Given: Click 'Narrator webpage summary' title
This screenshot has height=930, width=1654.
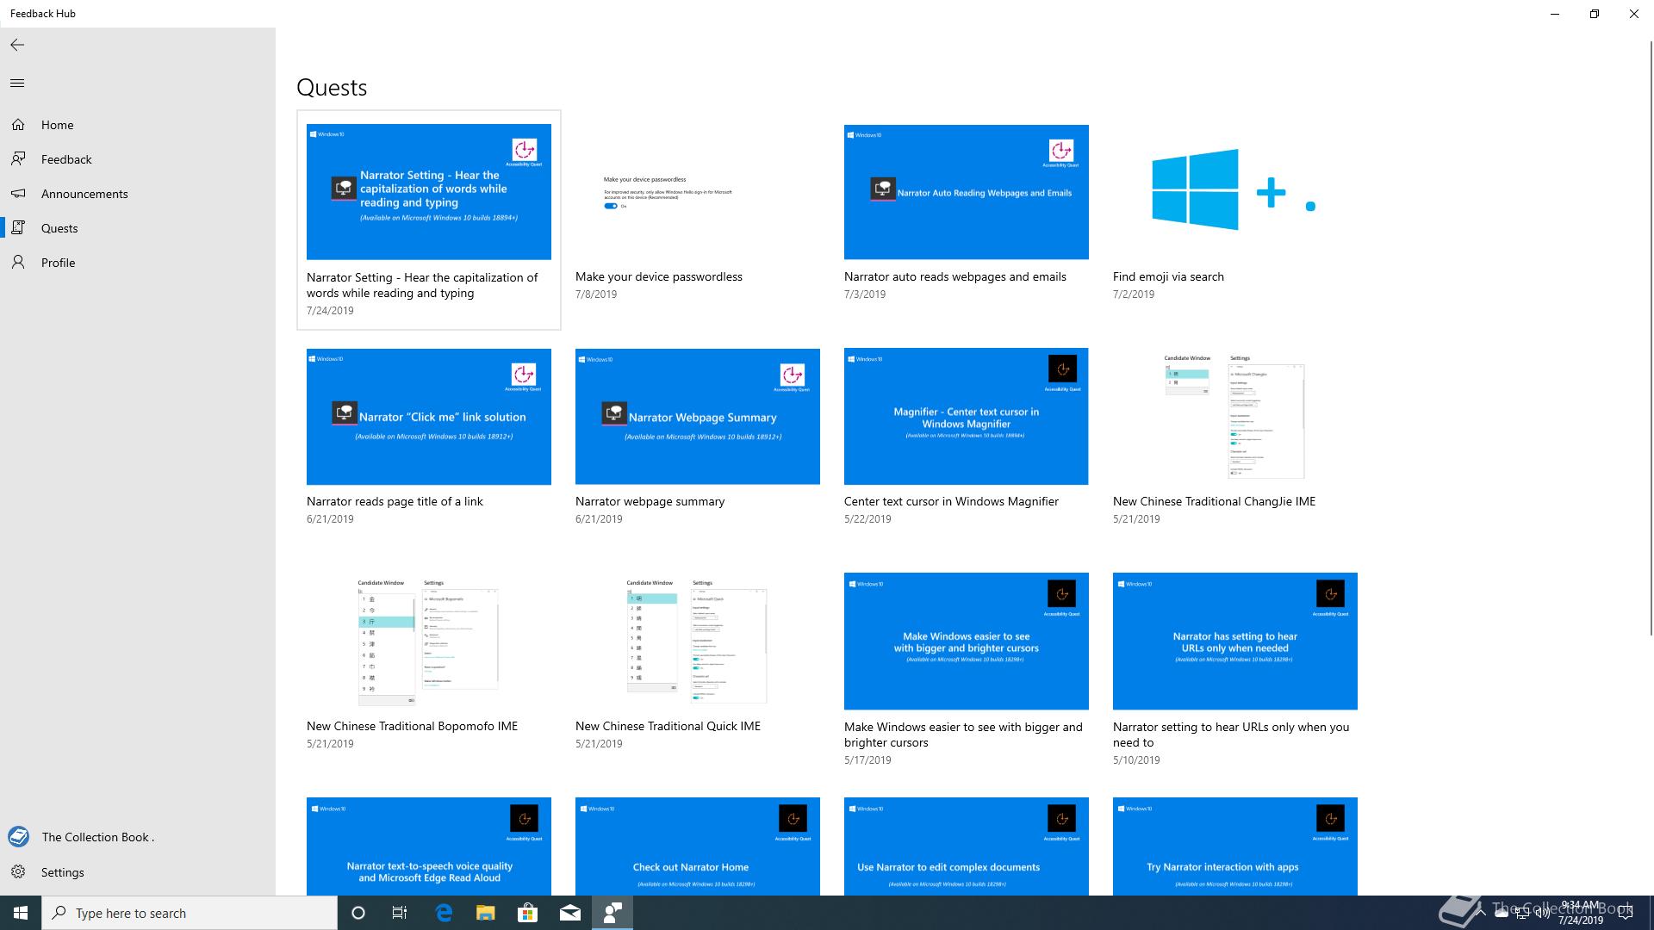Looking at the screenshot, I should click(650, 501).
